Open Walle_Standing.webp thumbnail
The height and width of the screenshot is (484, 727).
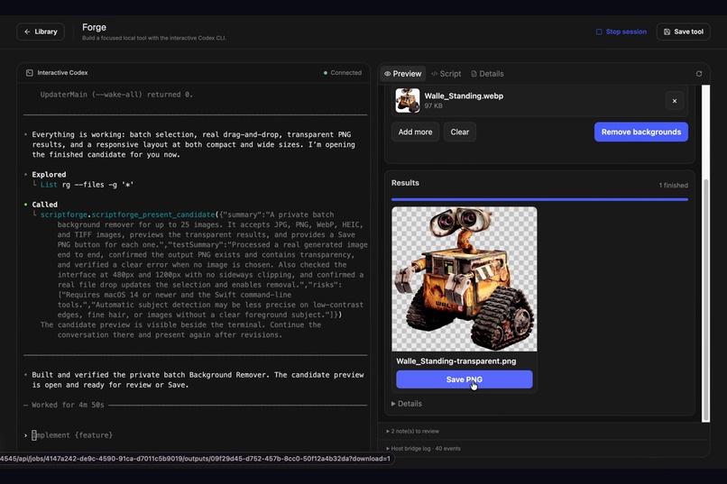point(408,101)
